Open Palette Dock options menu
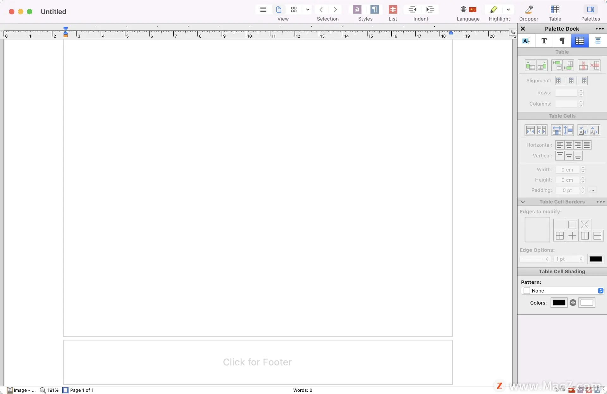Screen dimensions: 607x394 599,29
